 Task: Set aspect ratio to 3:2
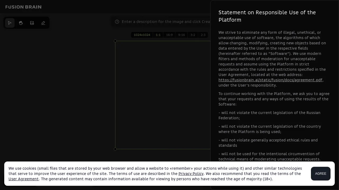click(193, 35)
